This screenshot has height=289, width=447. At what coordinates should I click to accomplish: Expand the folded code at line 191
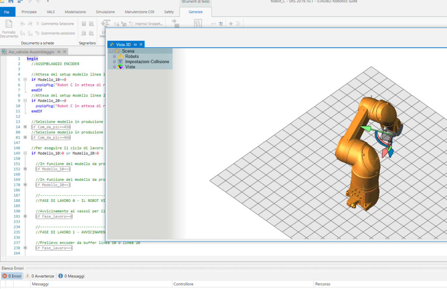[25, 216]
